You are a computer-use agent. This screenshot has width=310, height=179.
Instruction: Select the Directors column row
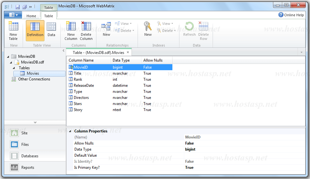click(x=120, y=98)
